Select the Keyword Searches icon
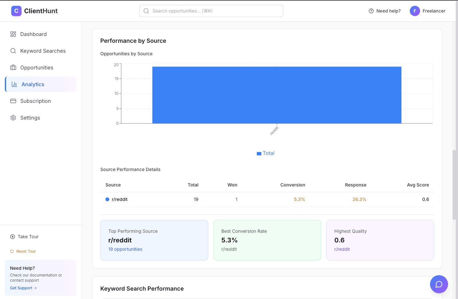 (x=13, y=51)
